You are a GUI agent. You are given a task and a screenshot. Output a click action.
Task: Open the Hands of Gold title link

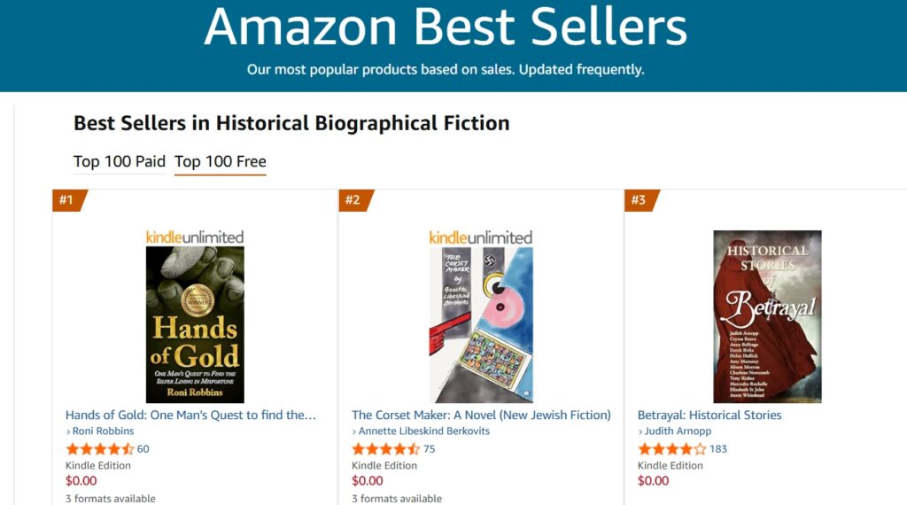(190, 415)
